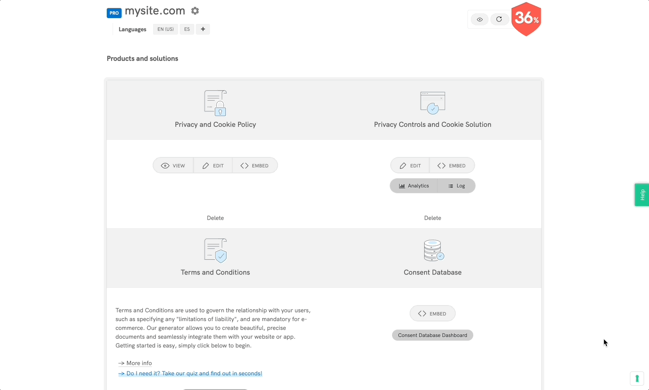Delete the Privacy Controls and Cookie Solution
Viewport: 649px width, 390px height.
point(433,218)
